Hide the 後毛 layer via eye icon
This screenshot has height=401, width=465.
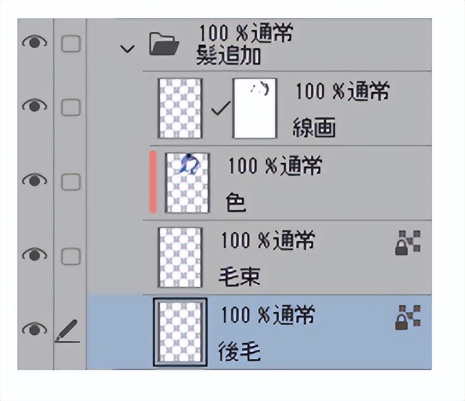34,329
